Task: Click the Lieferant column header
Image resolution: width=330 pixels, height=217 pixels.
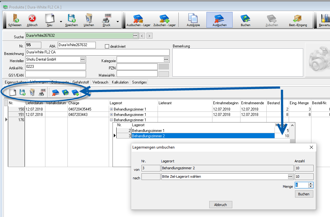Action: pyautogui.click(x=185, y=103)
